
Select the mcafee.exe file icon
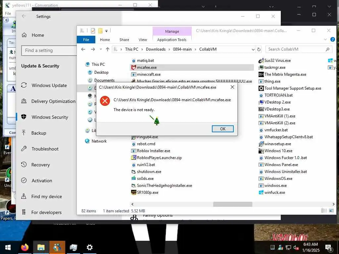134,67
